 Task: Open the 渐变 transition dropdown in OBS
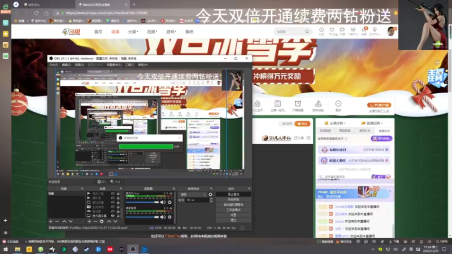click(193, 195)
